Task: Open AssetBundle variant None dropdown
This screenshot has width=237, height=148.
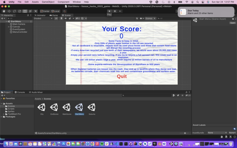Action: [232, 133]
